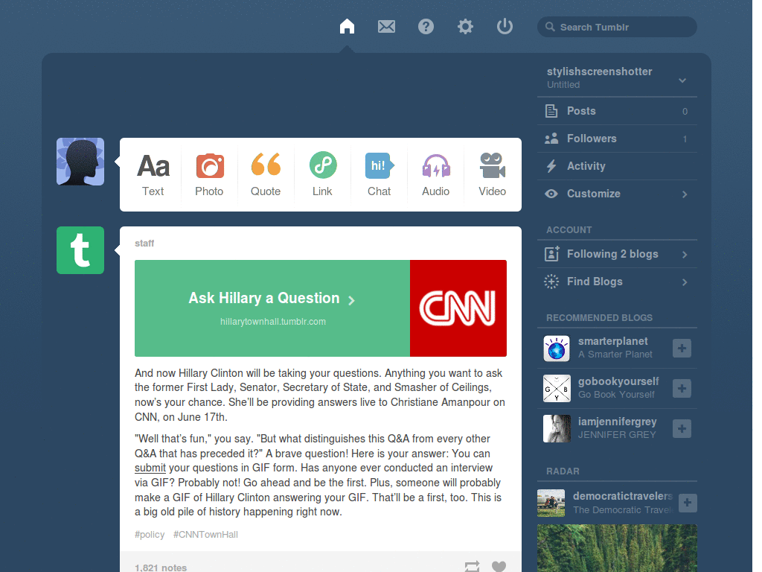
Task: Focus the Search Tumblr field
Action: 617,27
